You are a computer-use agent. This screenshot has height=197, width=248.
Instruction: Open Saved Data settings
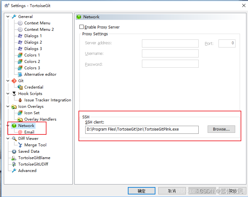[29, 151]
